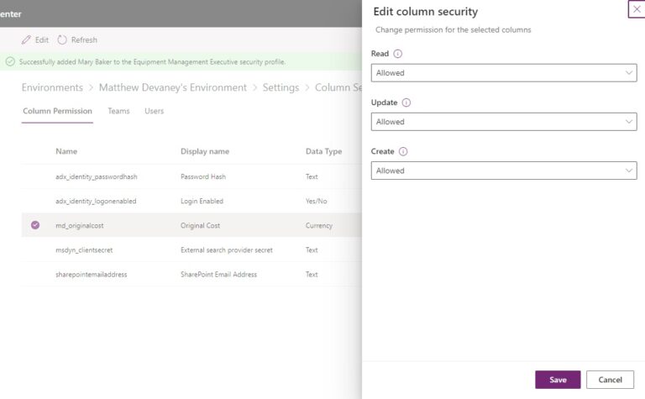This screenshot has height=399, width=645.
Task: Switch to the Teams tab
Action: [118, 111]
